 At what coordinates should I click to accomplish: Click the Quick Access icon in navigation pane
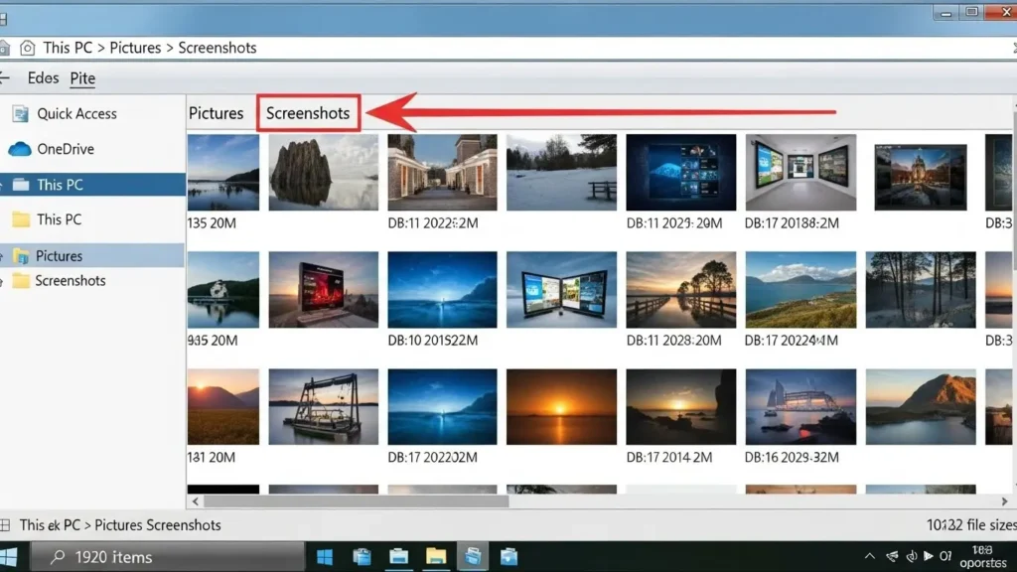(x=22, y=113)
